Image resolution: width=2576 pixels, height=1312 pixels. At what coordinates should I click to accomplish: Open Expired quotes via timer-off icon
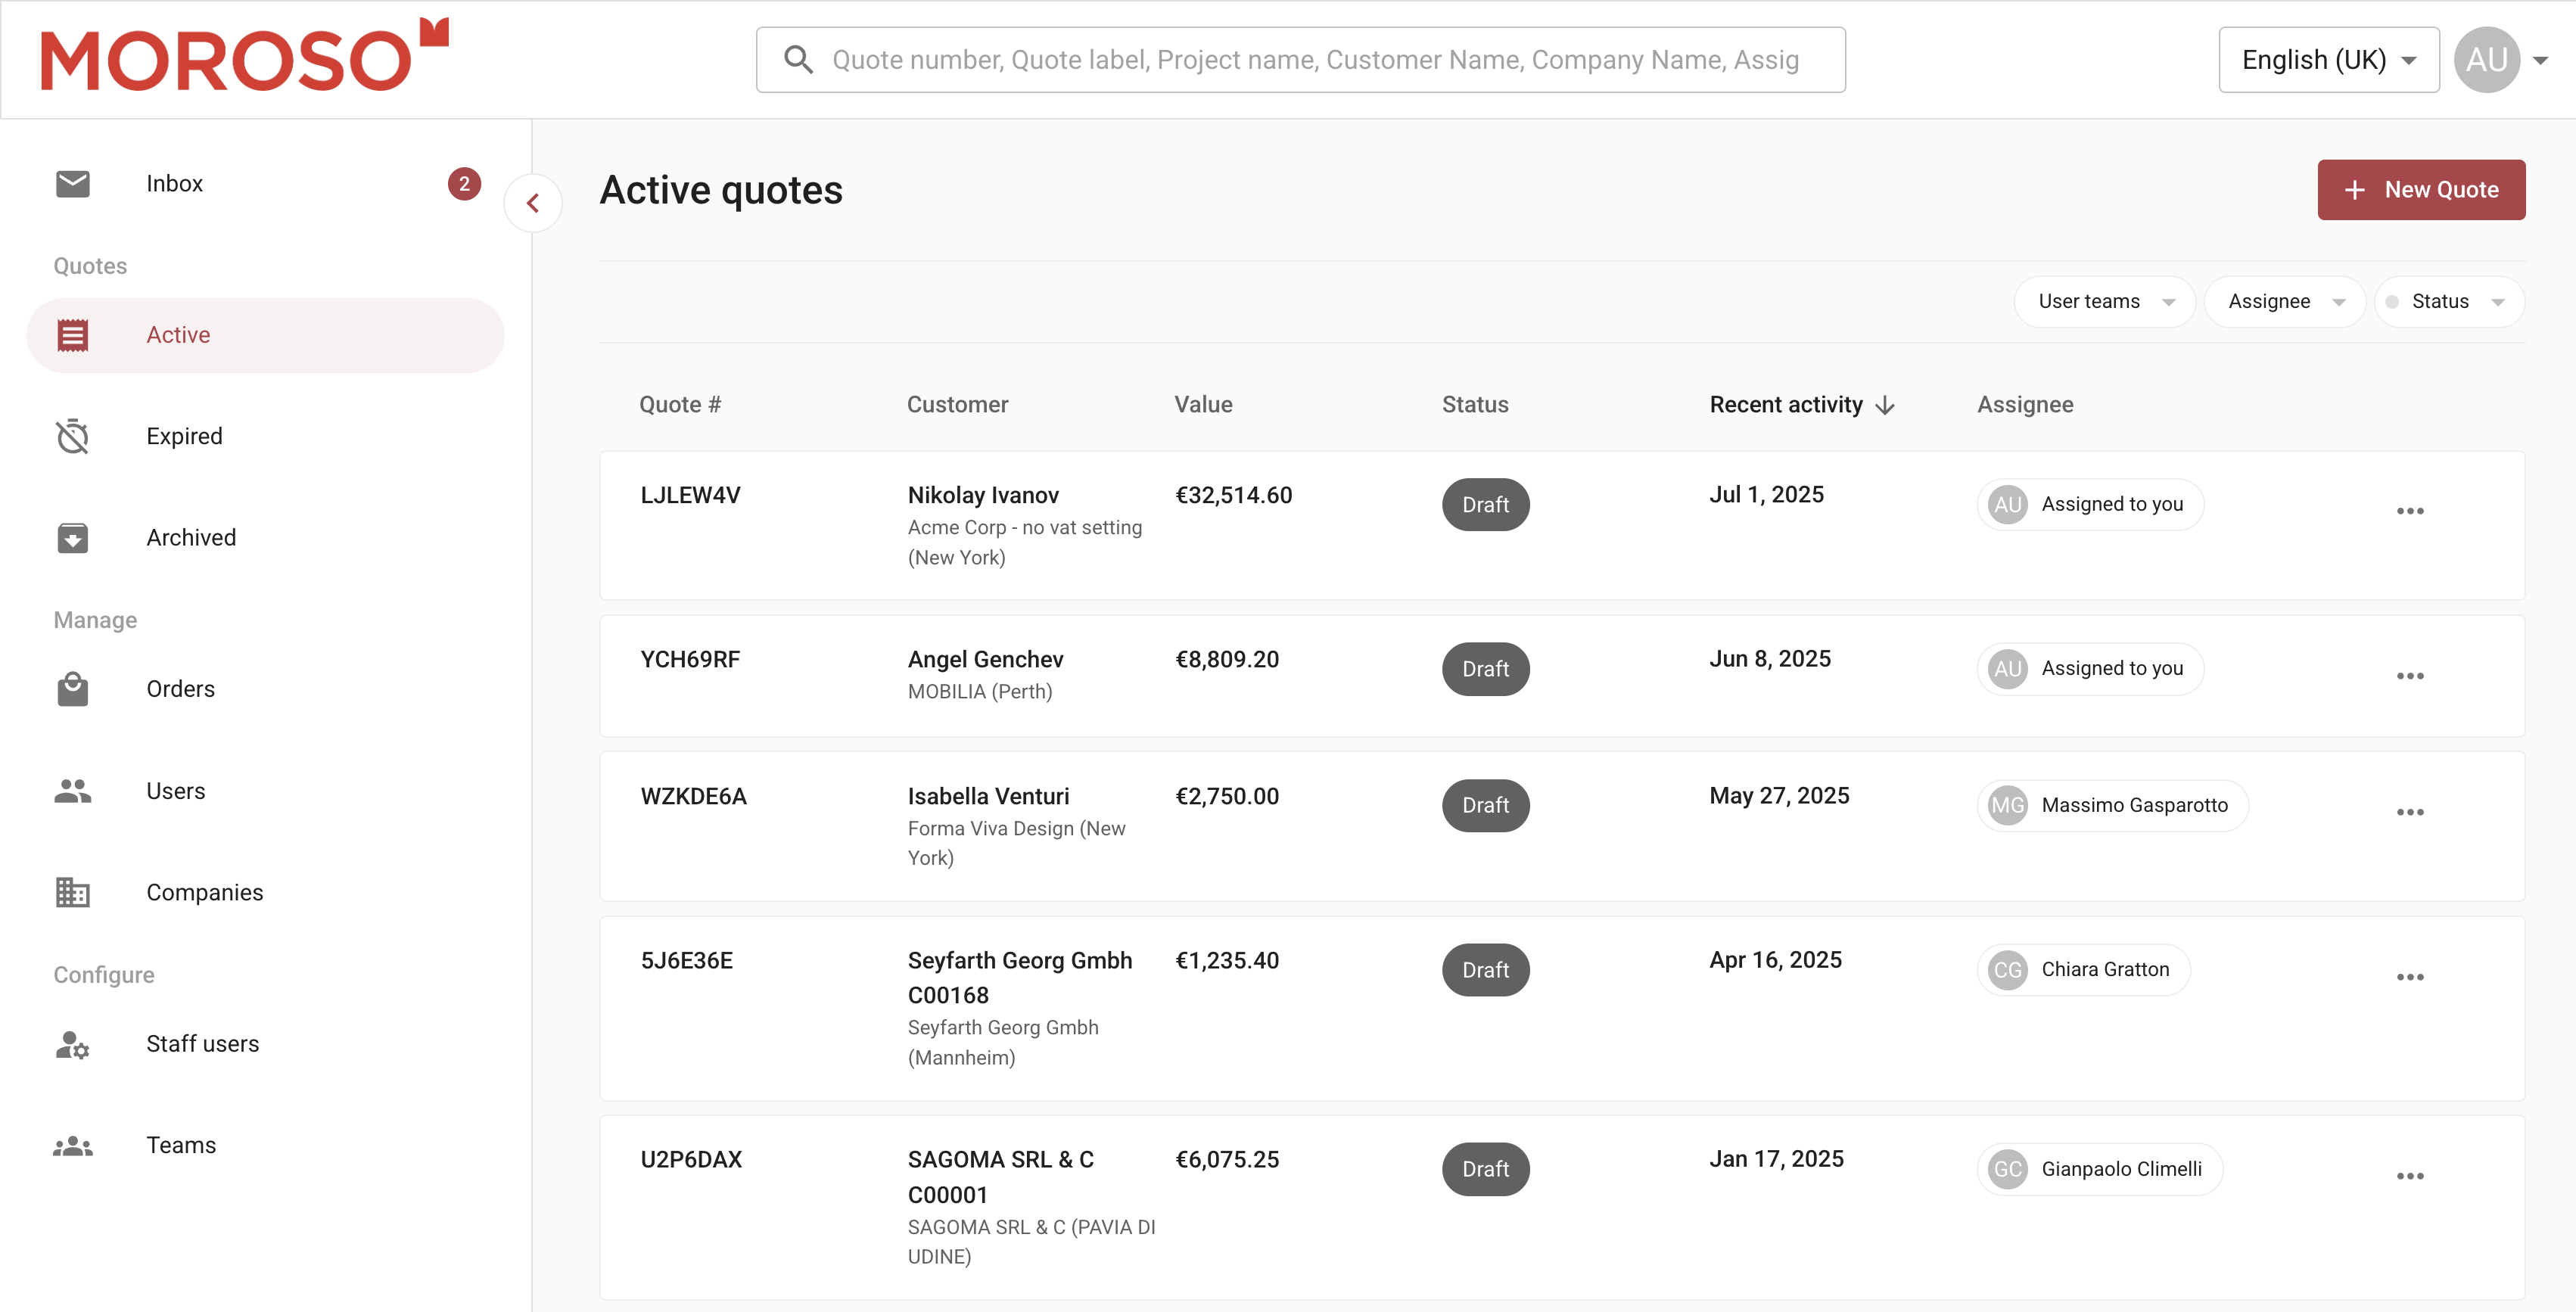[72, 436]
